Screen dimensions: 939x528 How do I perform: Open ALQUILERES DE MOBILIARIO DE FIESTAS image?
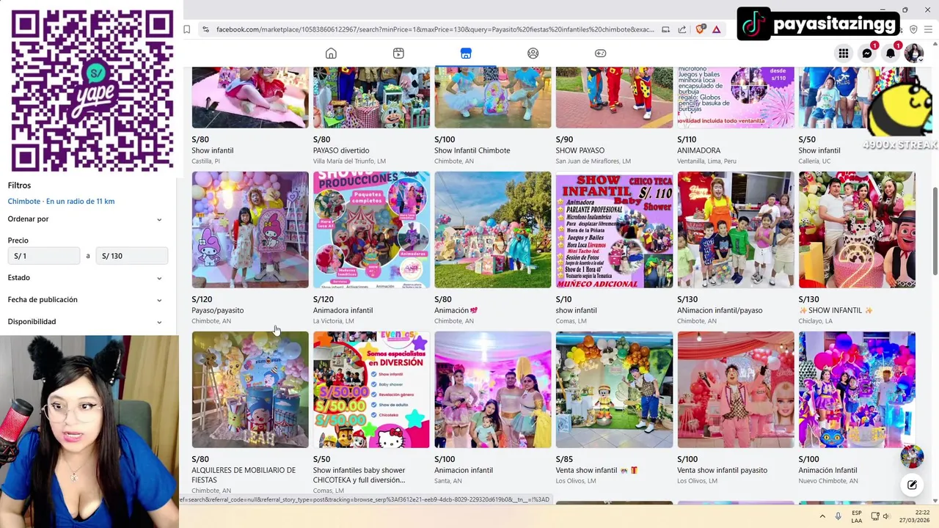point(250,389)
